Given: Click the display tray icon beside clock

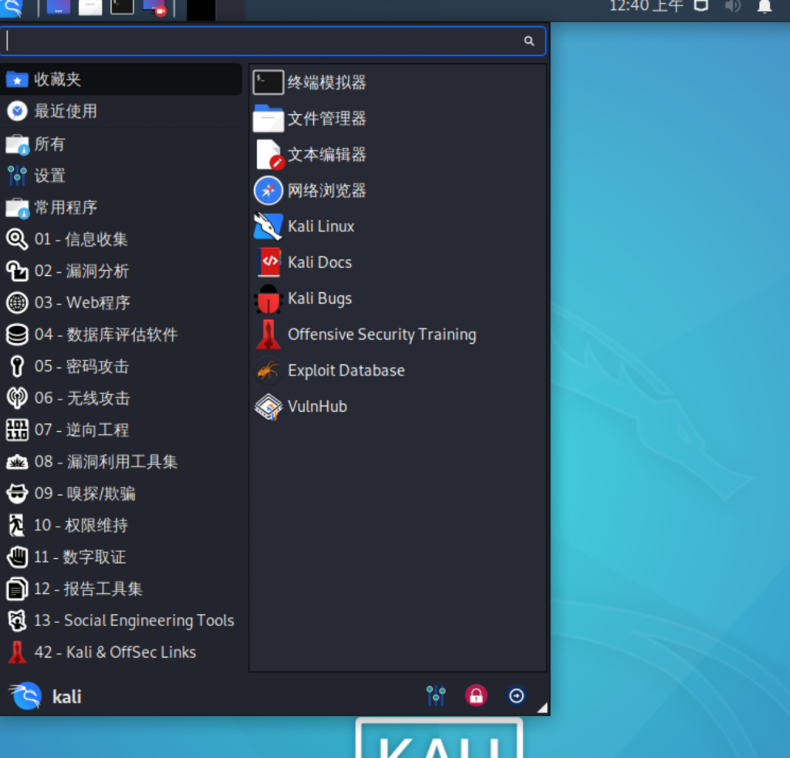Looking at the screenshot, I should (x=701, y=5).
